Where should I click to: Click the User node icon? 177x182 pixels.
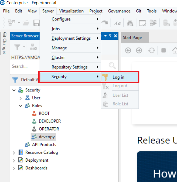27,98
